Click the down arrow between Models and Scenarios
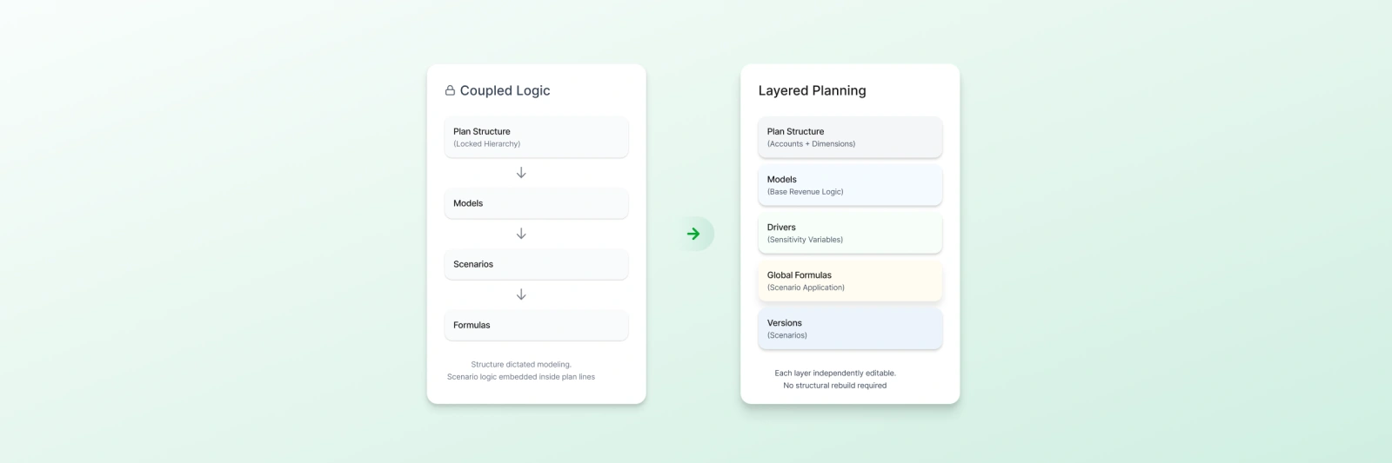1392x463 pixels. 521,234
